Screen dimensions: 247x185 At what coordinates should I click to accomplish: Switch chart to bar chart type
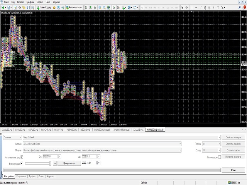(86, 7)
